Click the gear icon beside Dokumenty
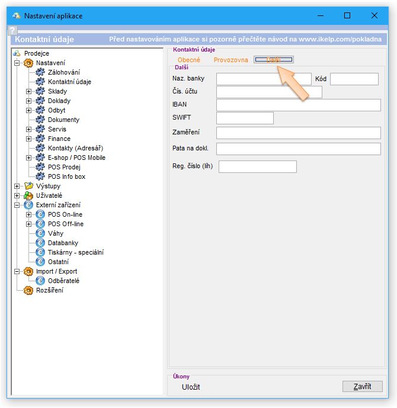Viewport: 397px width, 408px height. tap(40, 120)
